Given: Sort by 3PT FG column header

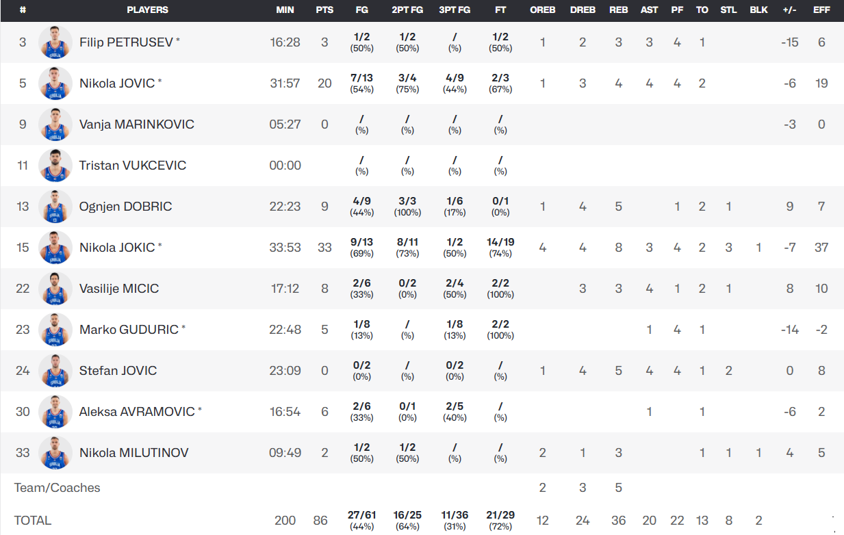Looking at the screenshot, I should (x=455, y=10).
